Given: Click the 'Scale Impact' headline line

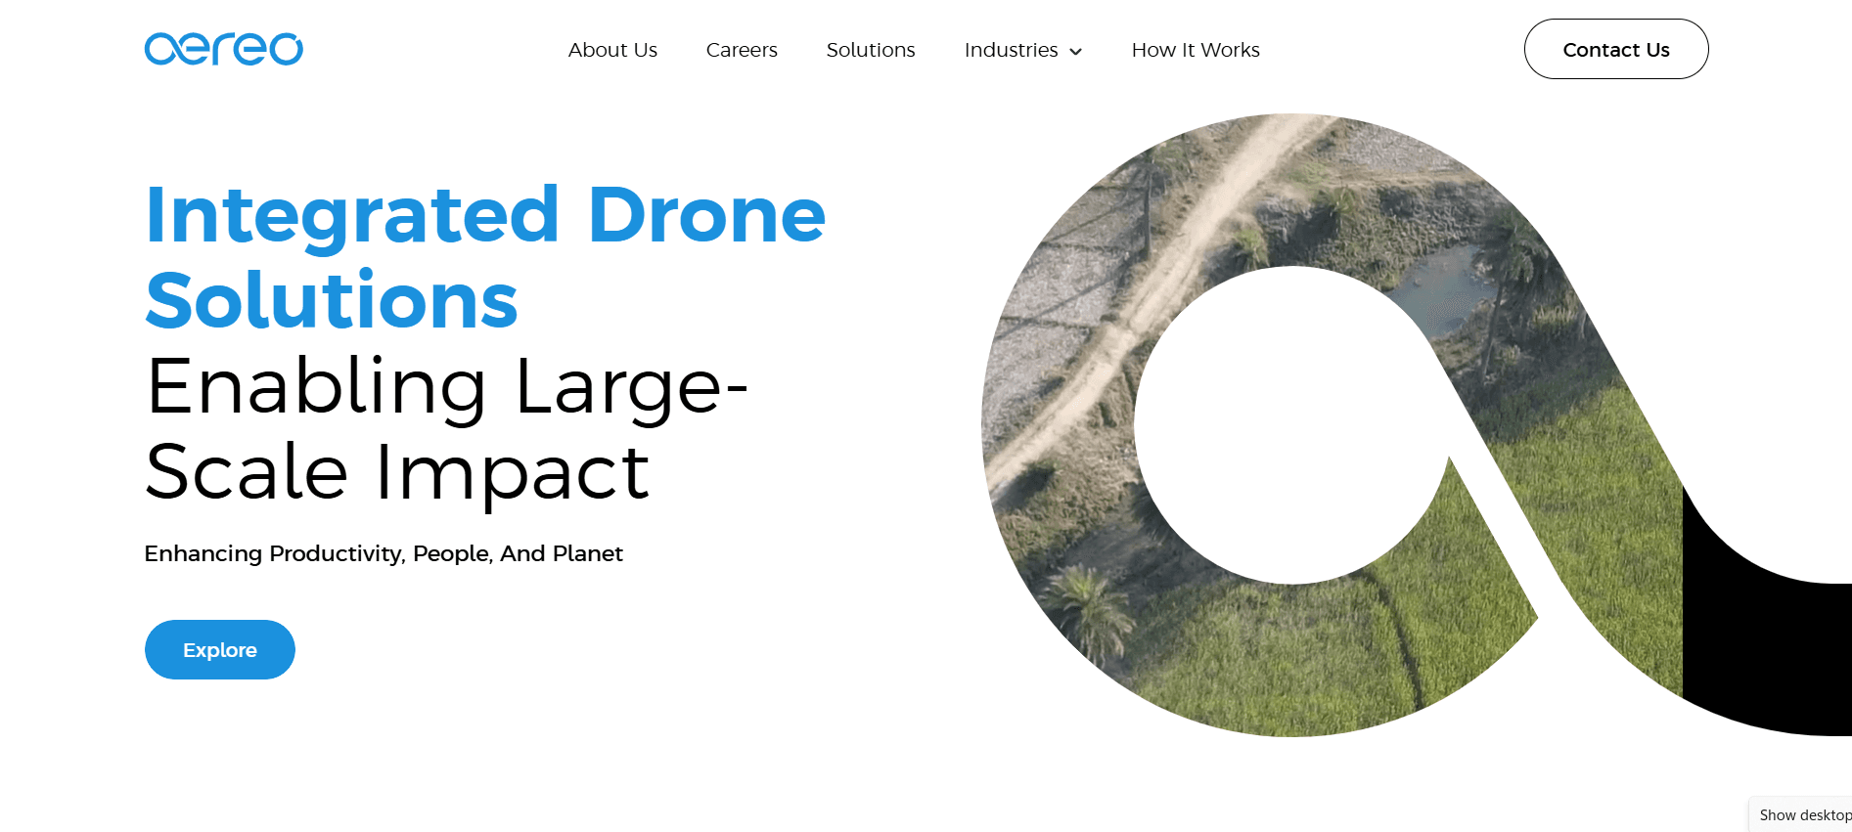Looking at the screenshot, I should tap(397, 472).
